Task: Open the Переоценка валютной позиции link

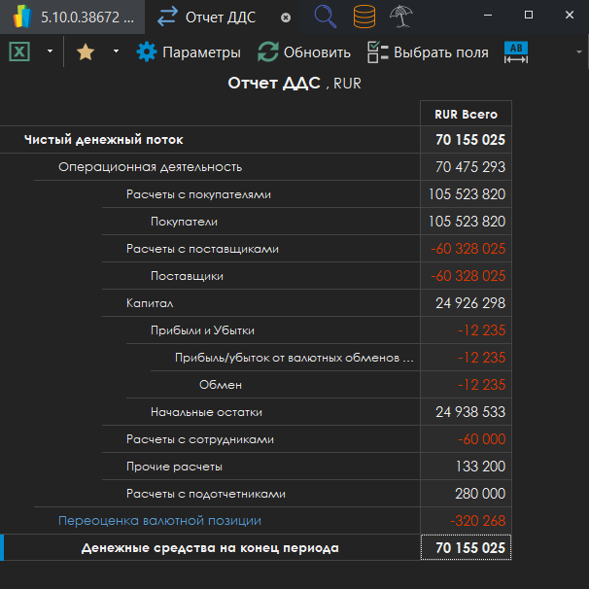Action: [159, 520]
